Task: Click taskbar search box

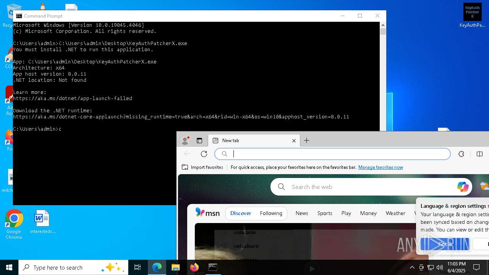Action: click(x=73, y=267)
